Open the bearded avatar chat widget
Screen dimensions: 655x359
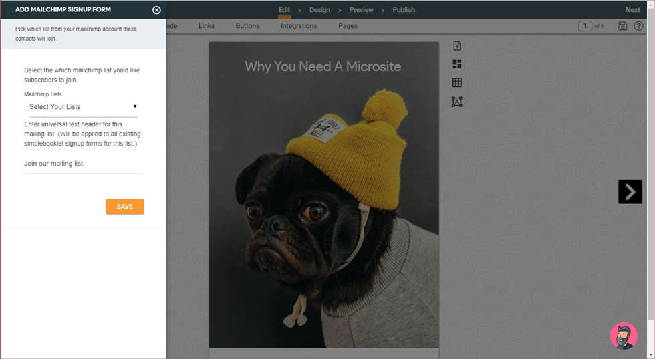tap(624, 335)
